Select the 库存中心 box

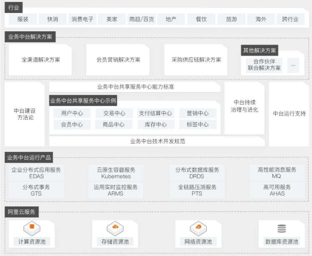point(156,125)
